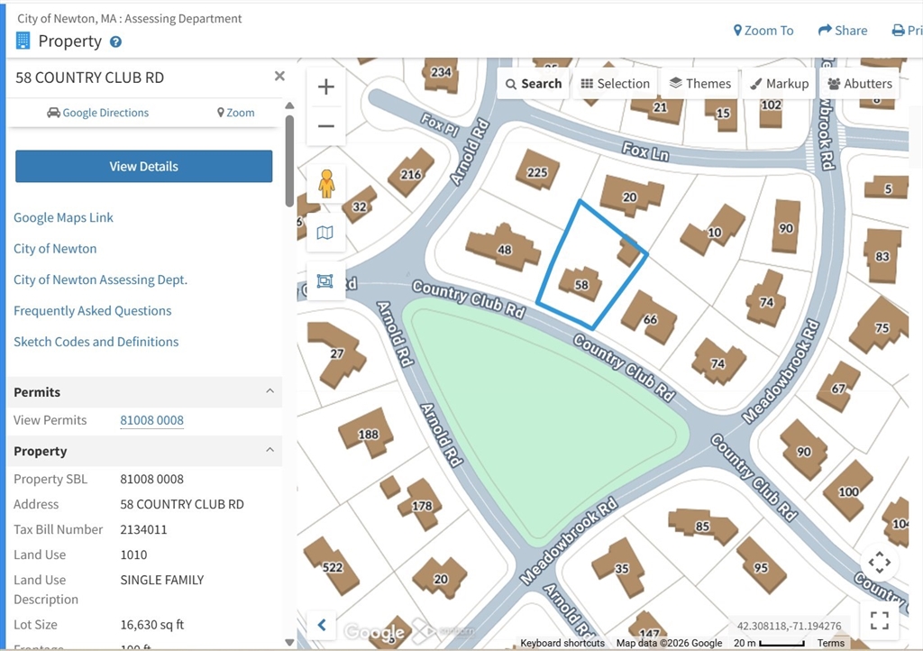Open the base map layers icon

point(324,233)
